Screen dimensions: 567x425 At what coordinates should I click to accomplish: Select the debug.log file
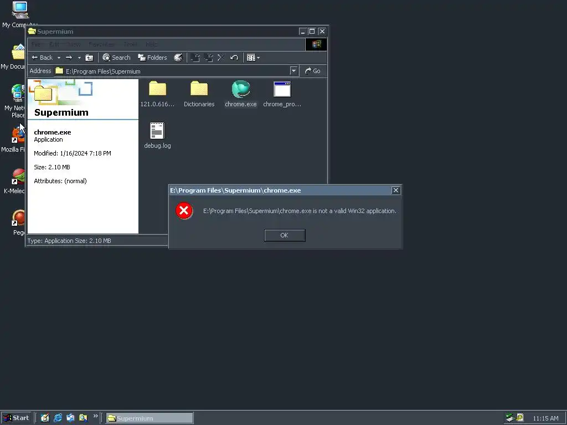click(157, 136)
